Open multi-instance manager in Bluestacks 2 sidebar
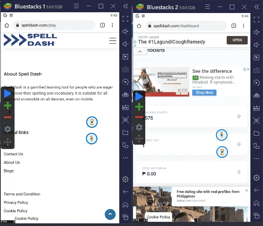263x226 pixels. point(257,146)
